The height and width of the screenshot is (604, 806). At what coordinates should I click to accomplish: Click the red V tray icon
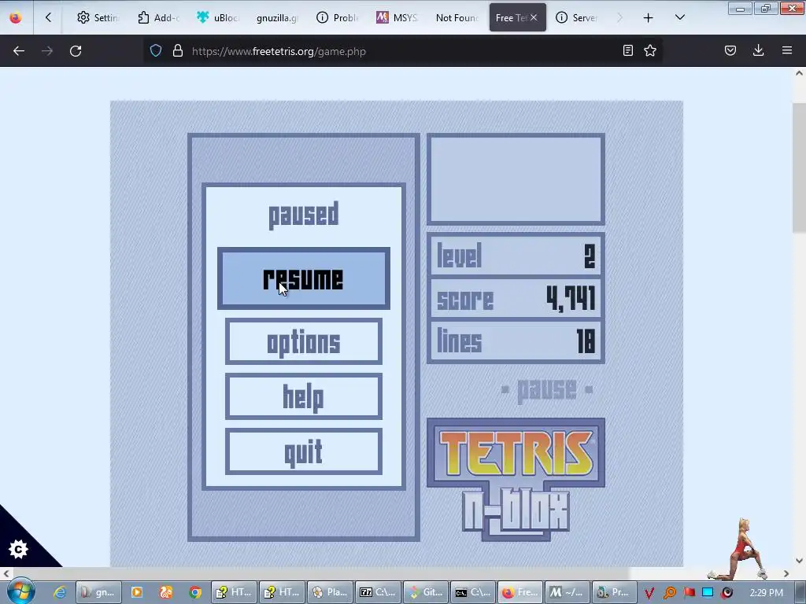pos(649,593)
